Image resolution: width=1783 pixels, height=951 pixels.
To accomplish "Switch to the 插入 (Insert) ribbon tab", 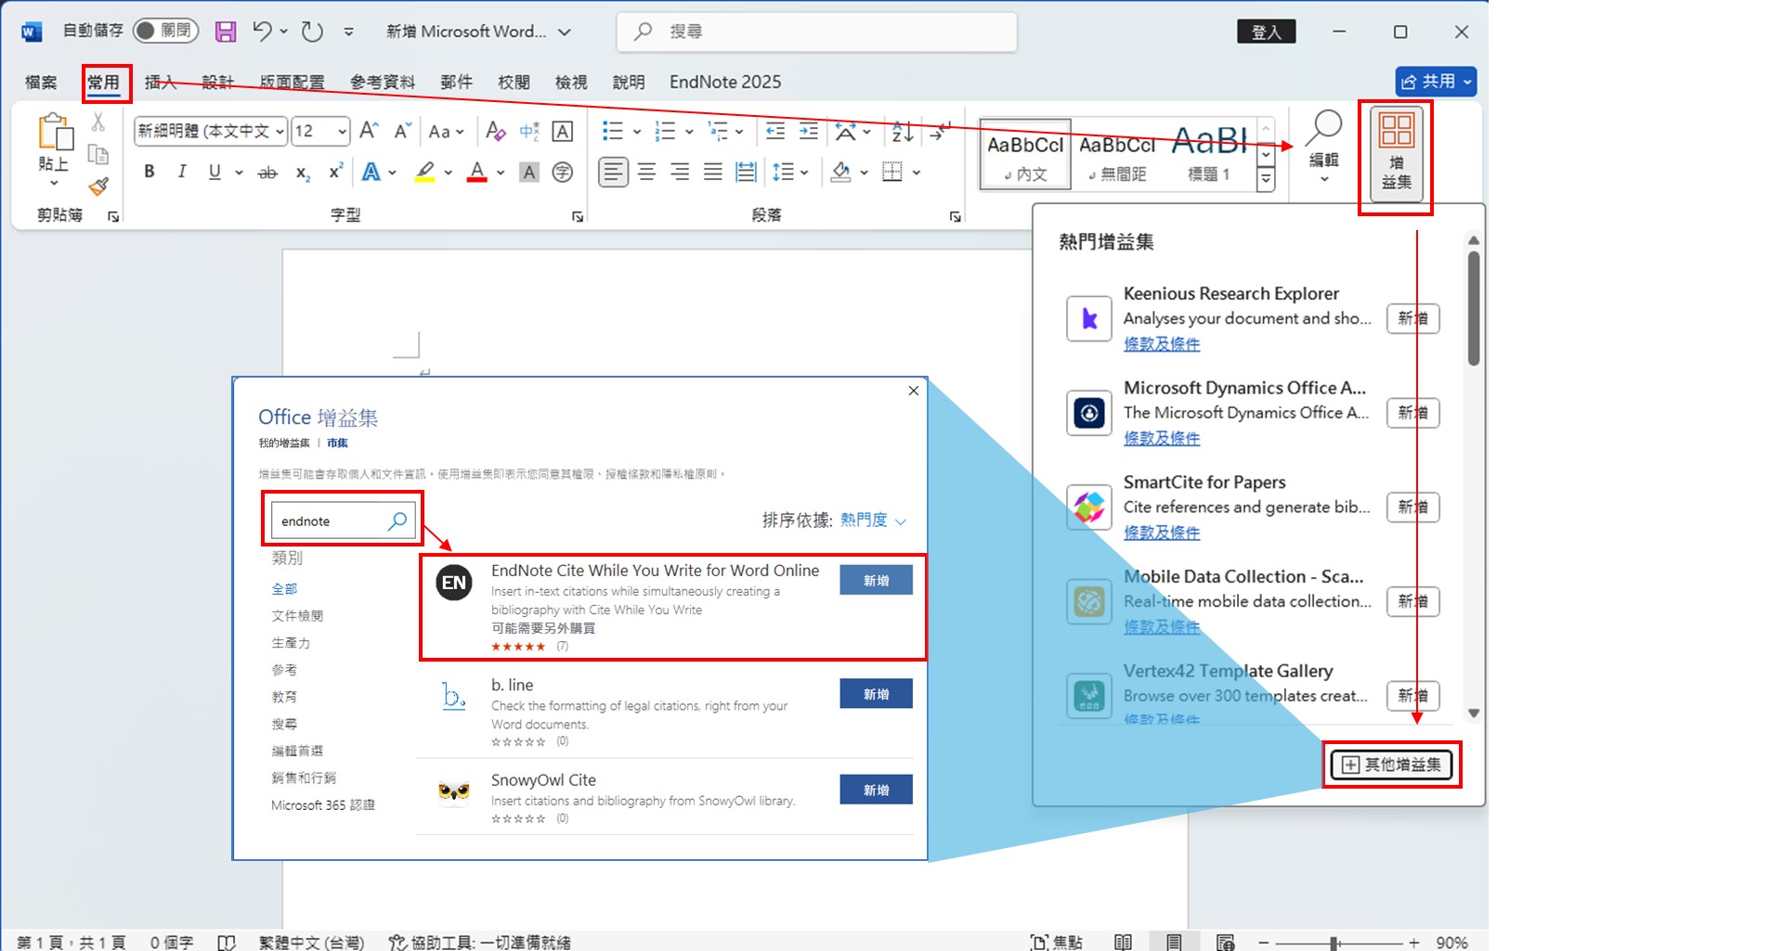I will (160, 83).
